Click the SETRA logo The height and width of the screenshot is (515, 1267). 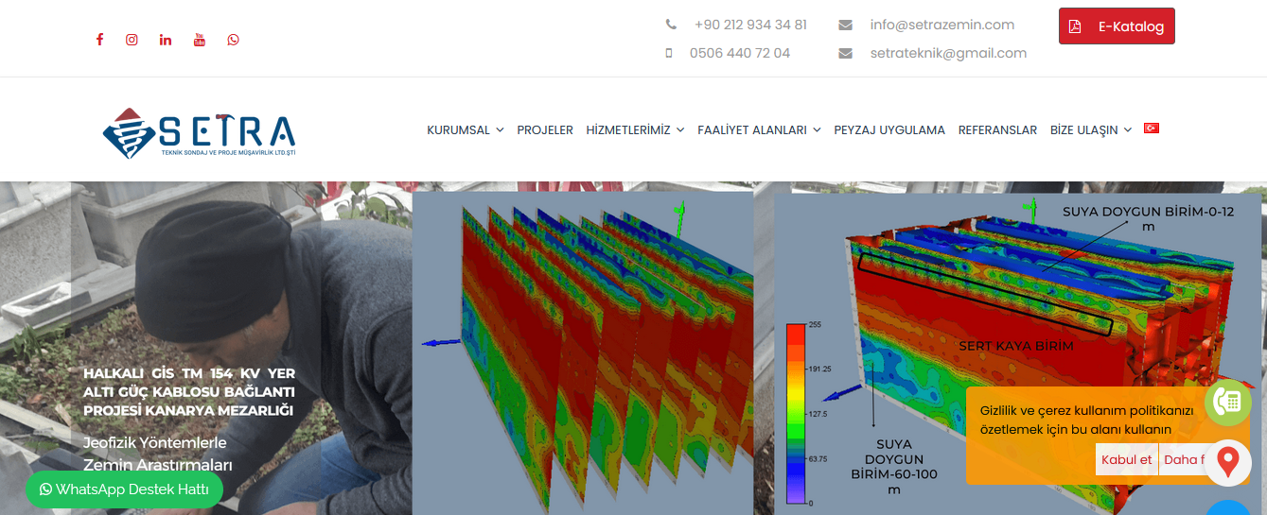coord(200,132)
